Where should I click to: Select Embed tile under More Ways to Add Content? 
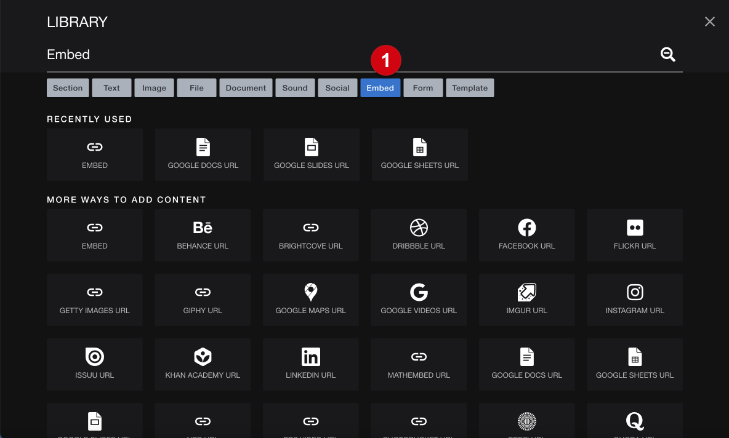(x=95, y=235)
